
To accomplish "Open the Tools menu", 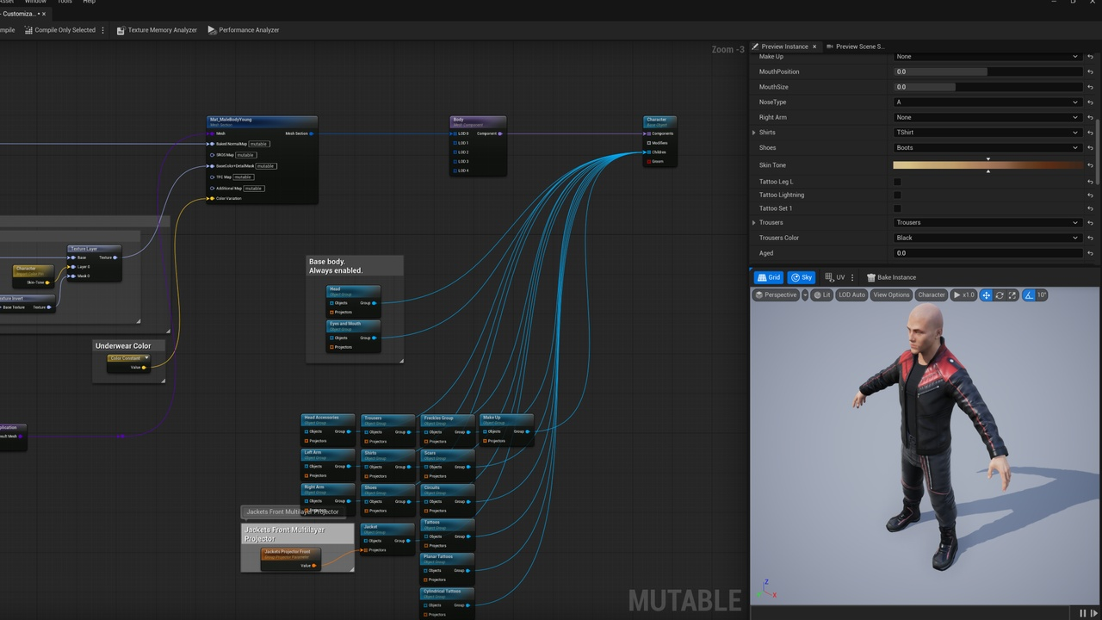I will point(65,2).
